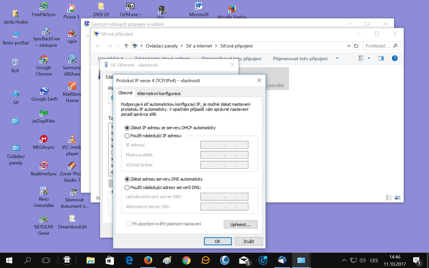Click the Prohledat search field
This screenshot has height=268, width=429.
(x=378, y=46)
